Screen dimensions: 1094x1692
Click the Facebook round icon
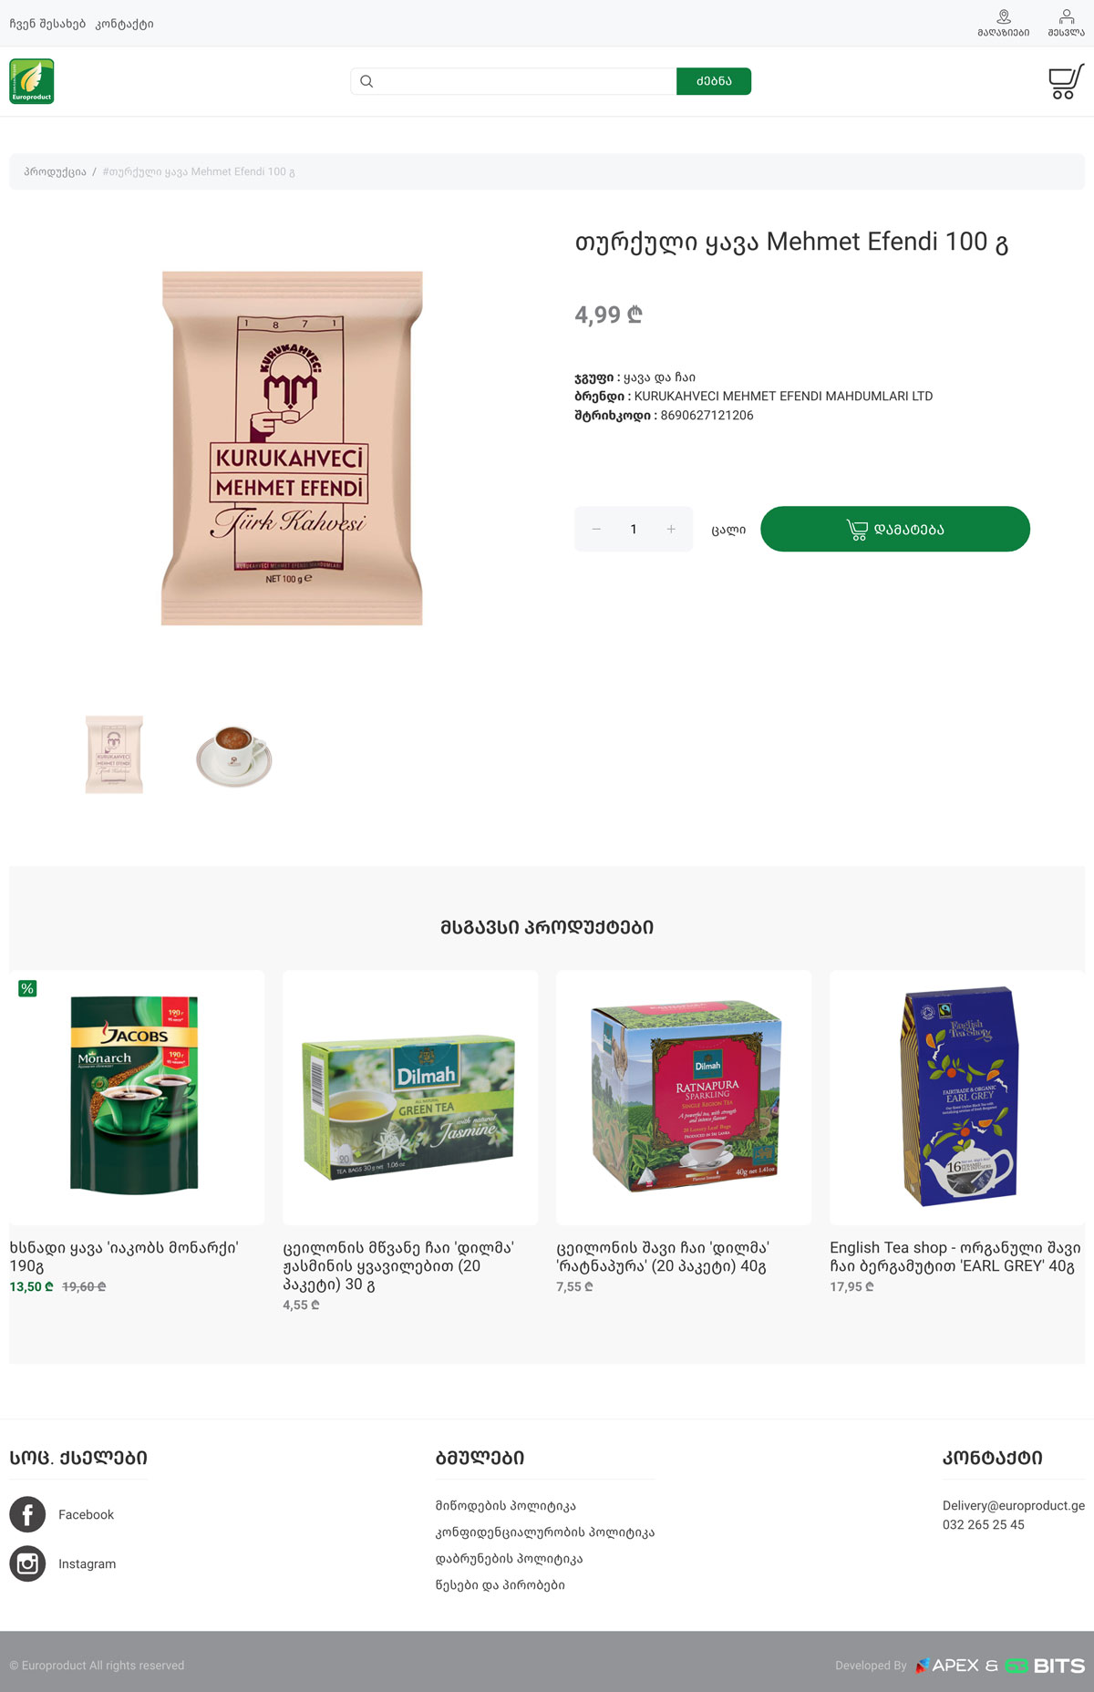click(x=27, y=1514)
